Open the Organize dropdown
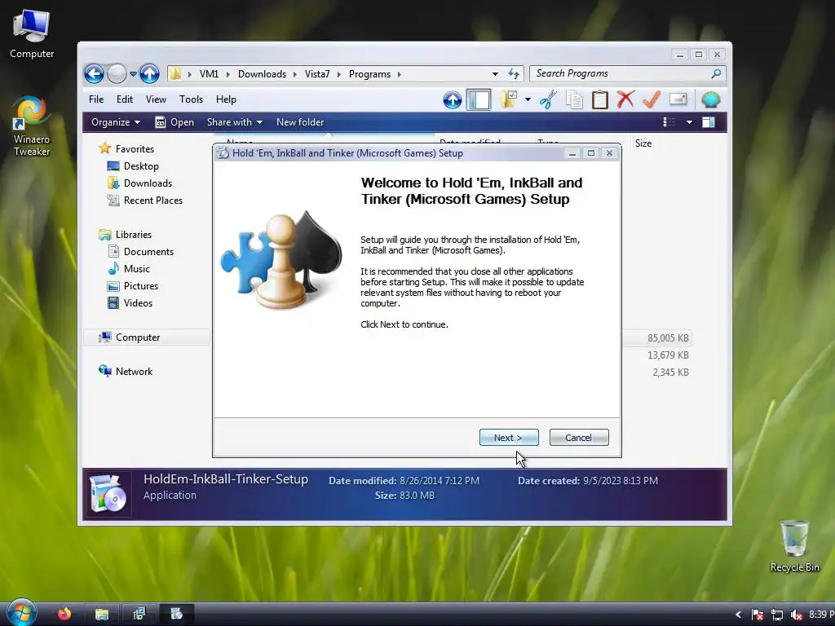This screenshot has height=626, width=835. pyautogui.click(x=116, y=122)
